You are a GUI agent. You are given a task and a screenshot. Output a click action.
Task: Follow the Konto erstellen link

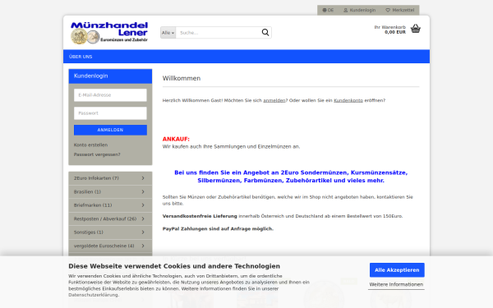point(90,145)
